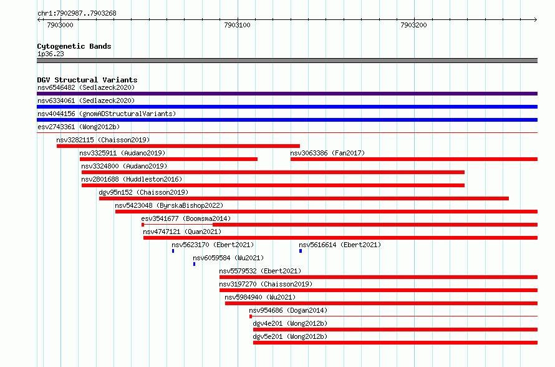Screen dimensions: 555x367
Task: Open the dgv5e201 (Wong2012b) label
Action: coord(290,336)
